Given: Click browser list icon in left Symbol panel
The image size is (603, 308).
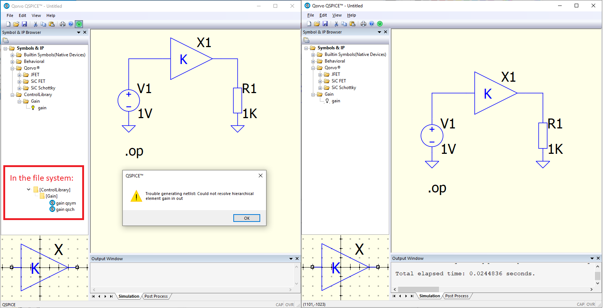Looking at the screenshot, I should click(x=6, y=40).
